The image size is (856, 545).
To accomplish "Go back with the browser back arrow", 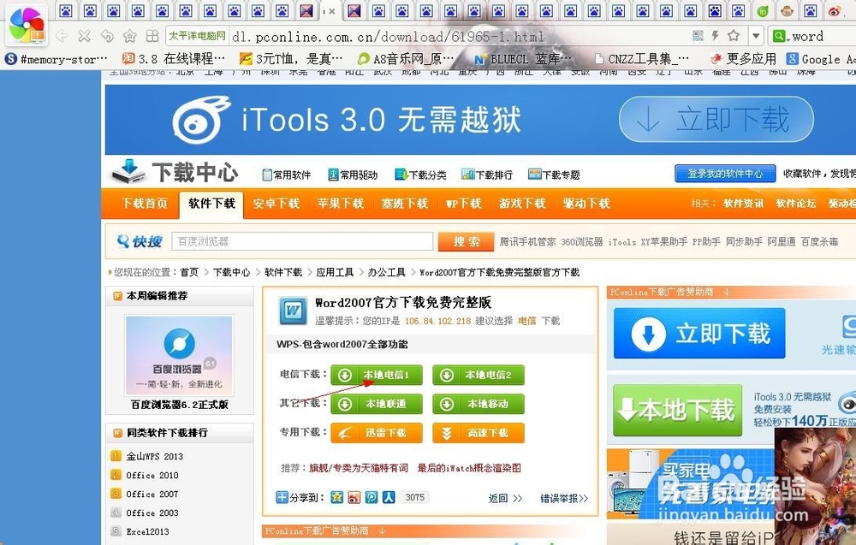I will click(61, 37).
